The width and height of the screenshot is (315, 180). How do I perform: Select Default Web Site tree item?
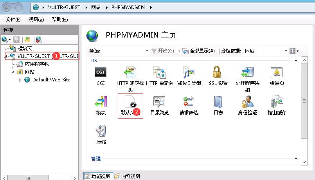51,80
